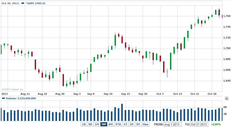Viewport: 231px width, 127px height.
Task: Click blue dot marker on the price chart
Action: (x=219, y=14)
